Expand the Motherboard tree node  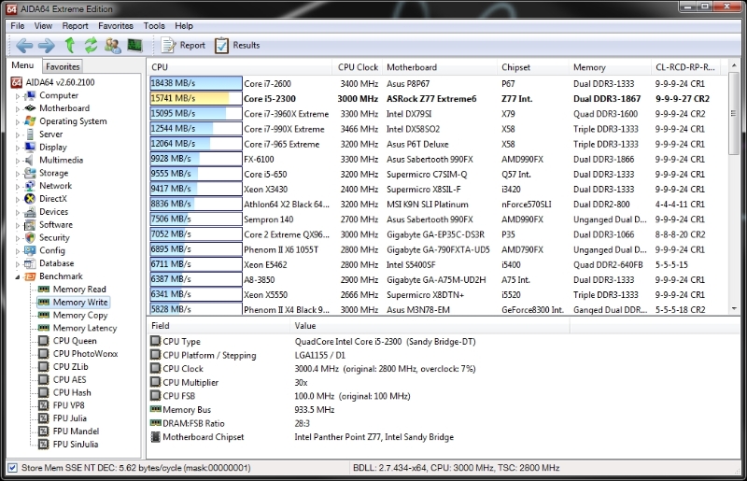[18, 108]
